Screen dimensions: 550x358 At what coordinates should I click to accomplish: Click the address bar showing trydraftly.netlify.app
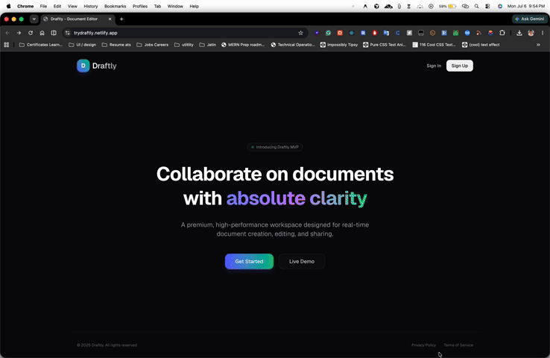coord(184,33)
